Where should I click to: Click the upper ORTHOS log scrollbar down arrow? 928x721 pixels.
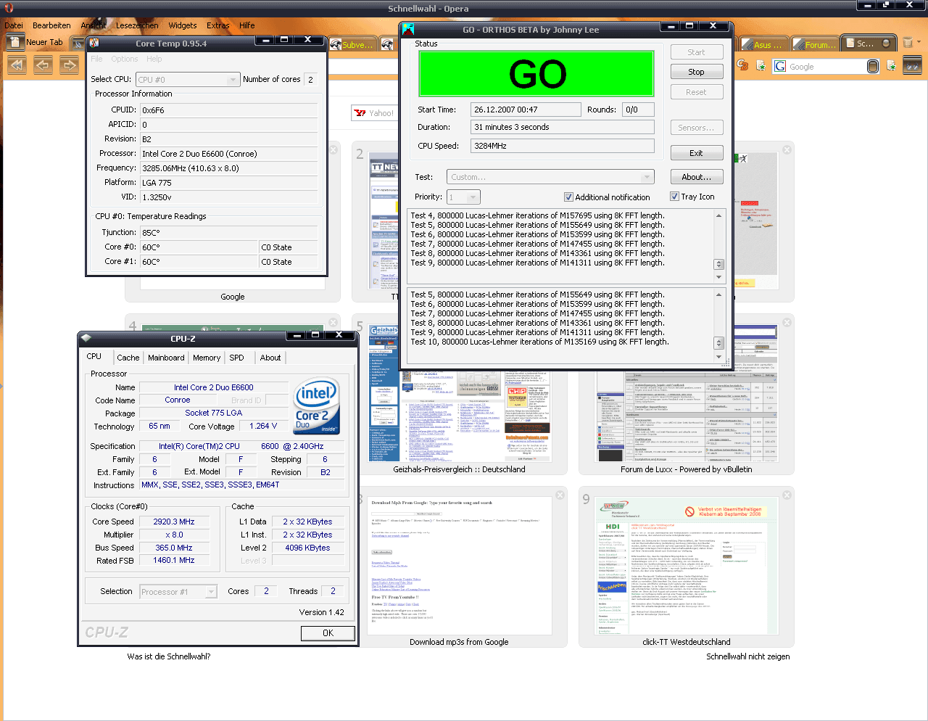[719, 277]
